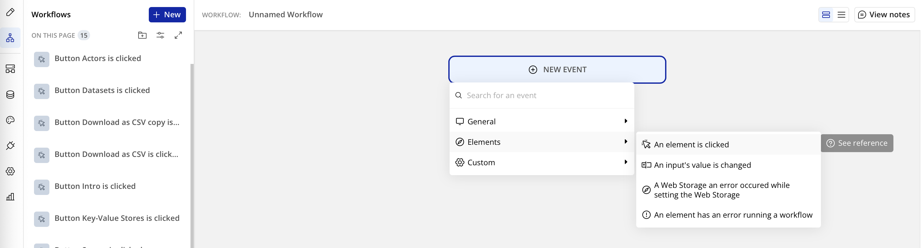The image size is (921, 248).
Task: Expand the Elements event category
Action: 541,142
